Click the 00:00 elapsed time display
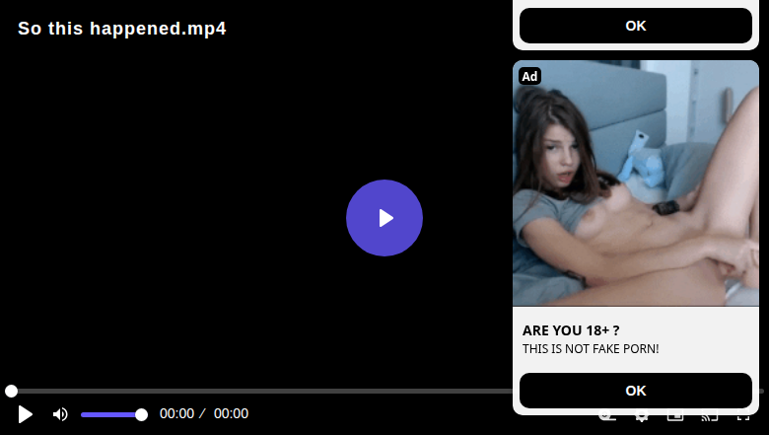 tap(176, 414)
